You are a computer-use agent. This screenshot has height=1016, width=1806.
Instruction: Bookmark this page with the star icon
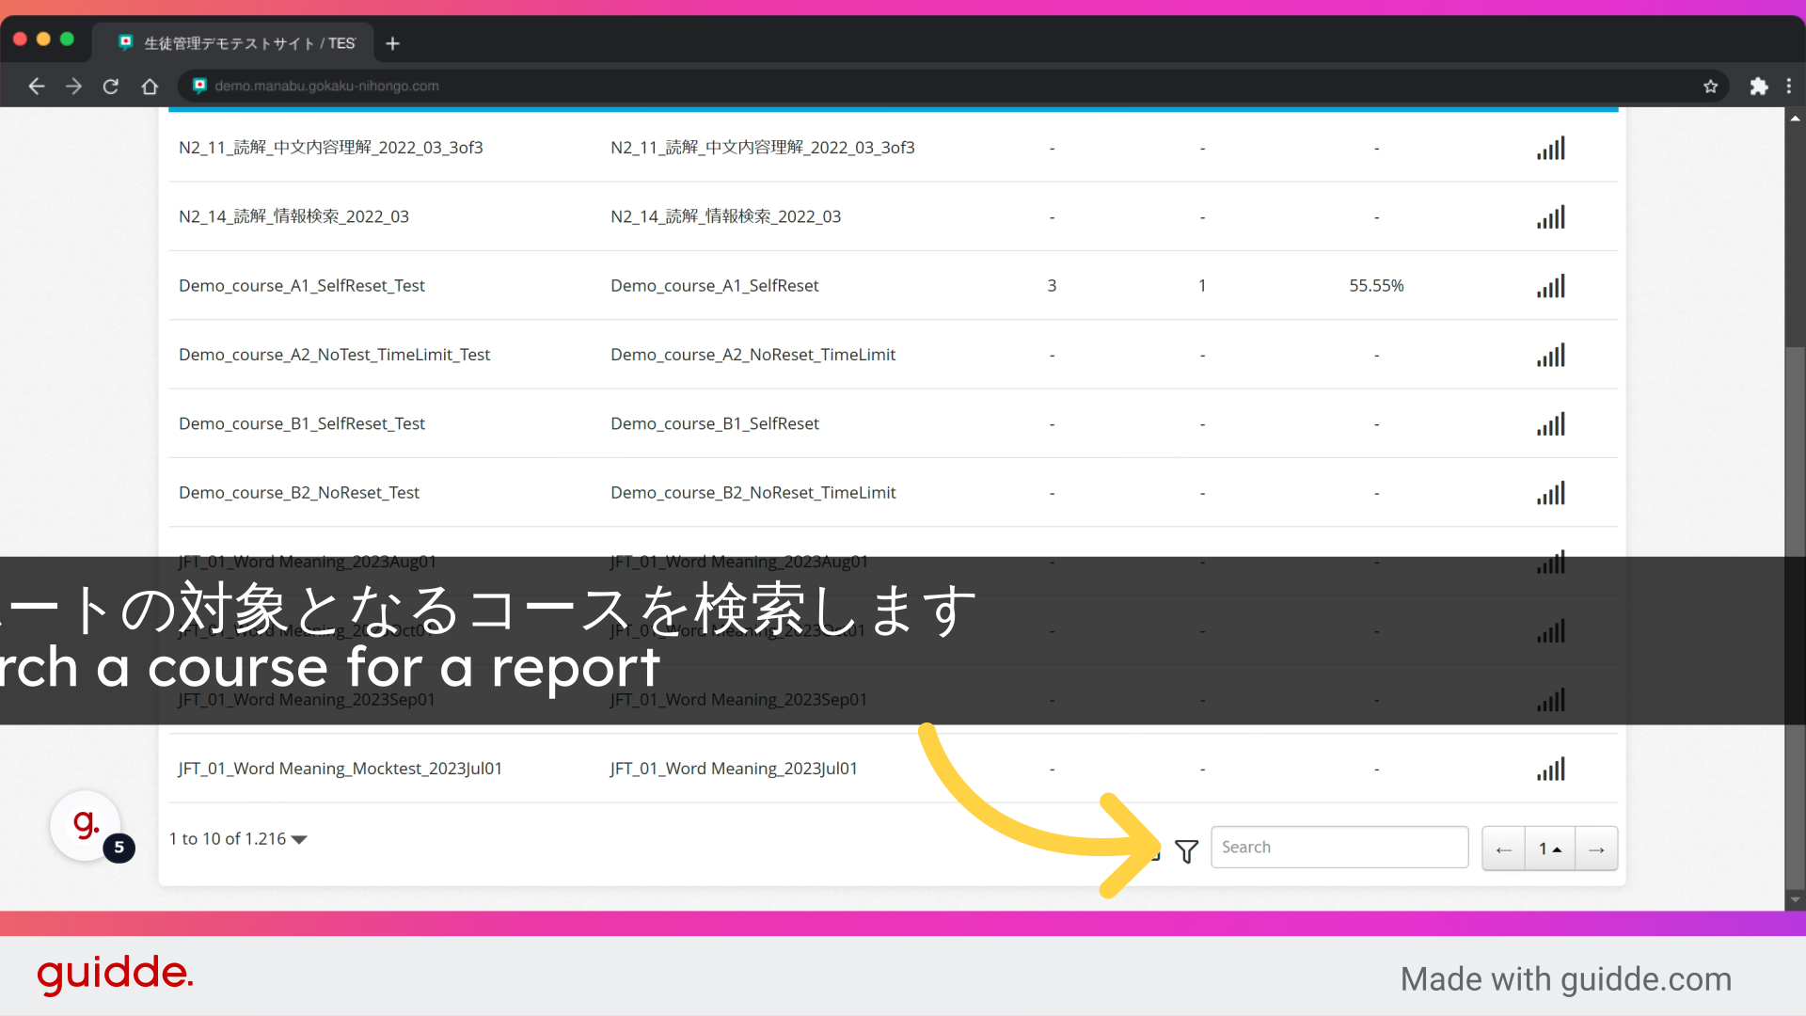(1710, 87)
